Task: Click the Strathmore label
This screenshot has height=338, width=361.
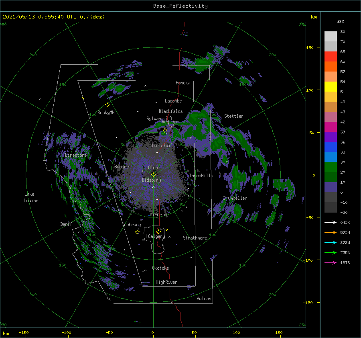Action: pyautogui.click(x=195, y=238)
